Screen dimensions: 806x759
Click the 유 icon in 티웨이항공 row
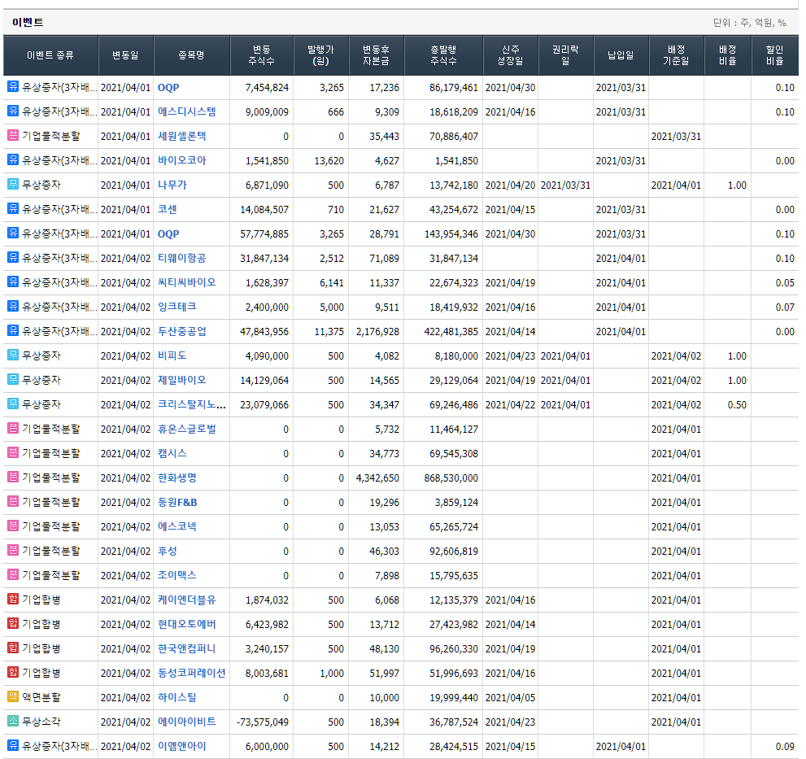click(x=13, y=258)
